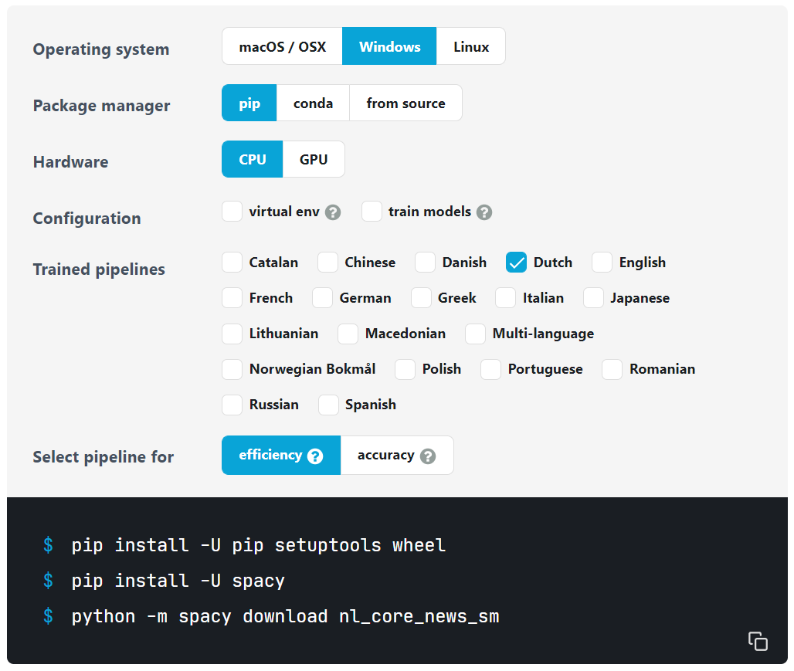This screenshot has height=671, width=794.
Task: Check the Portuguese pipeline checkbox
Action: (490, 369)
